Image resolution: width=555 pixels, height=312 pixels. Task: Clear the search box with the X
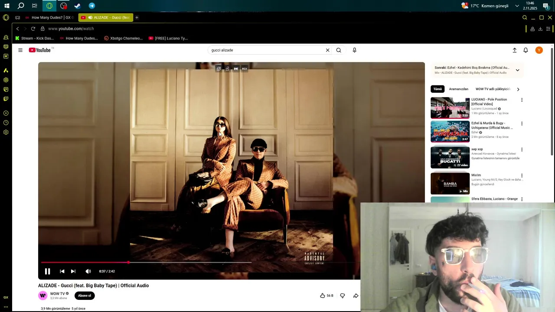pos(327,50)
